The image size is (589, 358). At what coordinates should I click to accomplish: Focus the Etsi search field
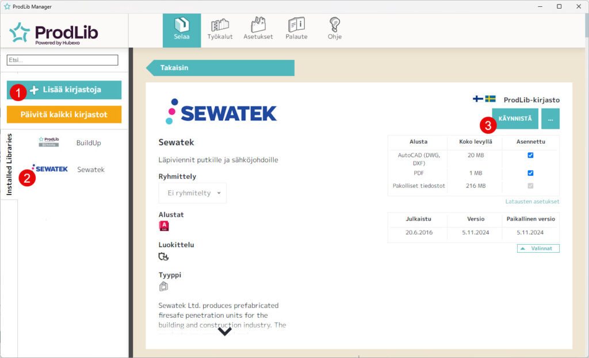pos(62,60)
